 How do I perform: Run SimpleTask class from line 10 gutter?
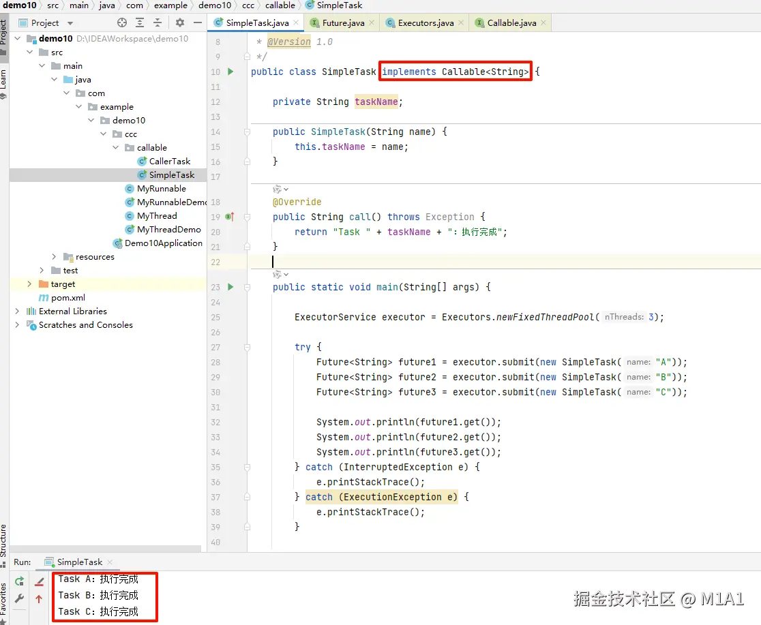tap(230, 72)
